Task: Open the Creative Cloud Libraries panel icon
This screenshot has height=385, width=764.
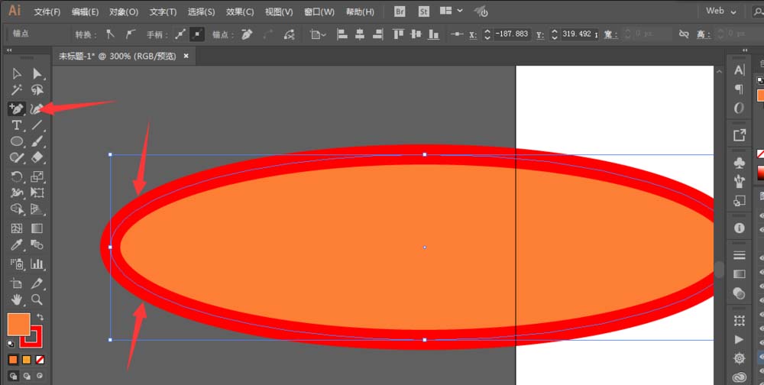Action: coord(739,377)
